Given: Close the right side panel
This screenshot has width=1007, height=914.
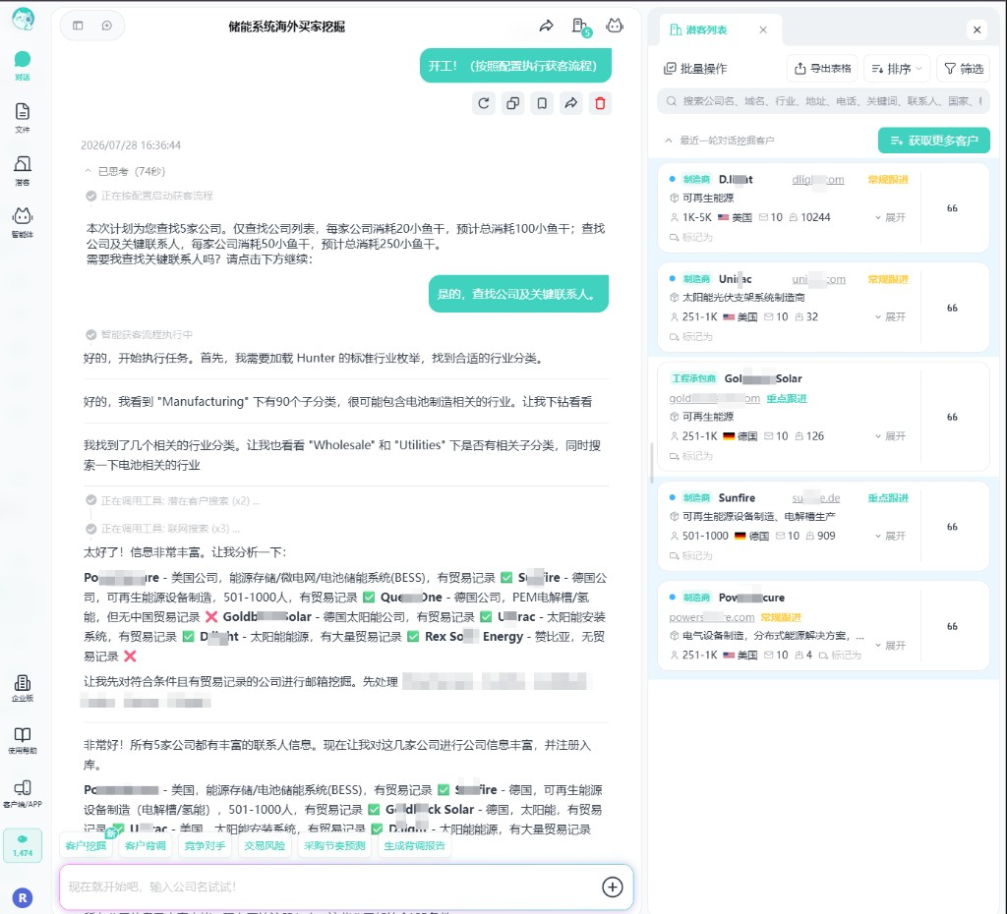Looking at the screenshot, I should click(x=977, y=29).
